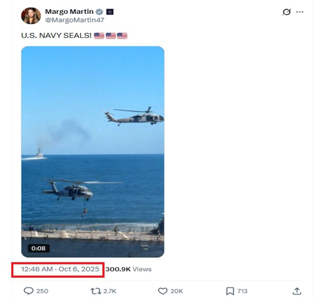Click the 20K likes count

(177, 291)
